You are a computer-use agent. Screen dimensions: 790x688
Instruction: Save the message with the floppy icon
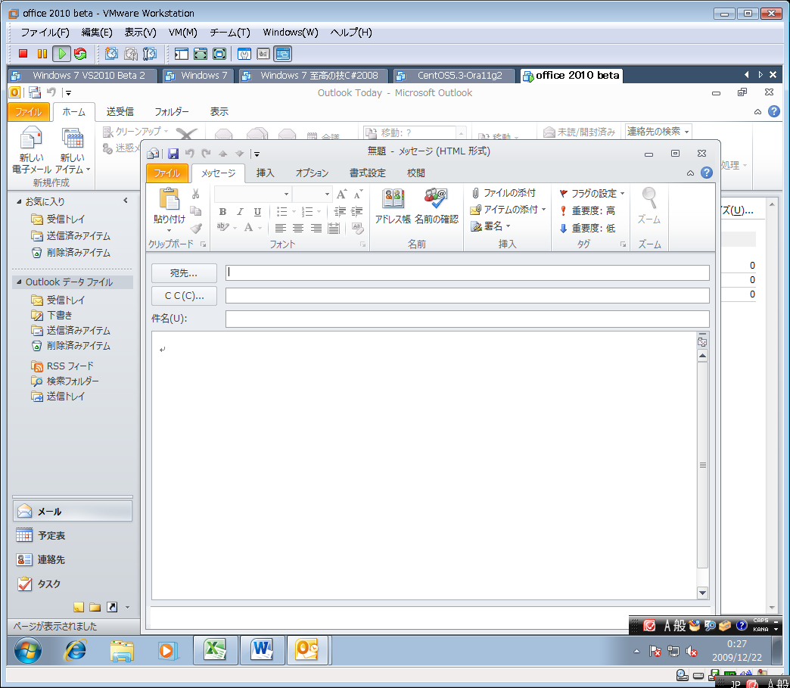173,153
